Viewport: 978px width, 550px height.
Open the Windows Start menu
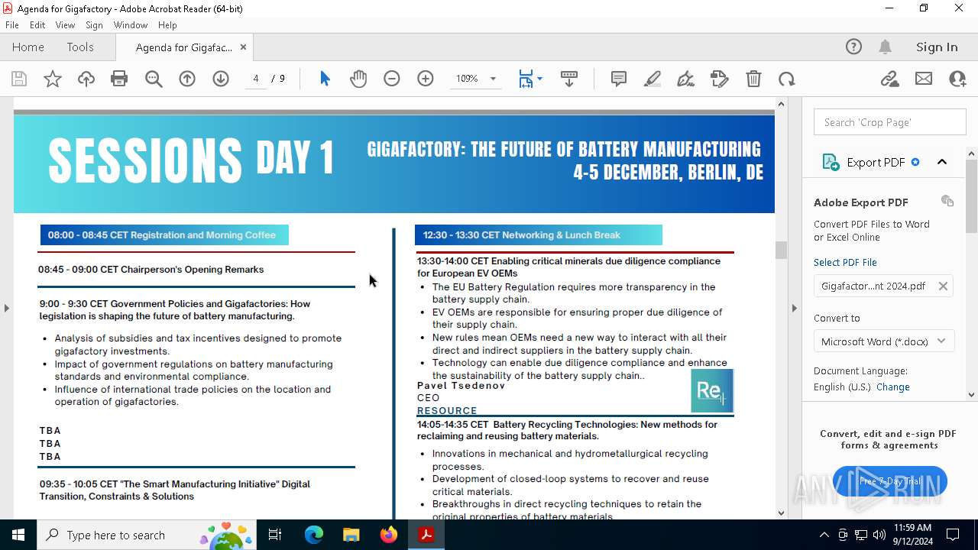coord(18,535)
